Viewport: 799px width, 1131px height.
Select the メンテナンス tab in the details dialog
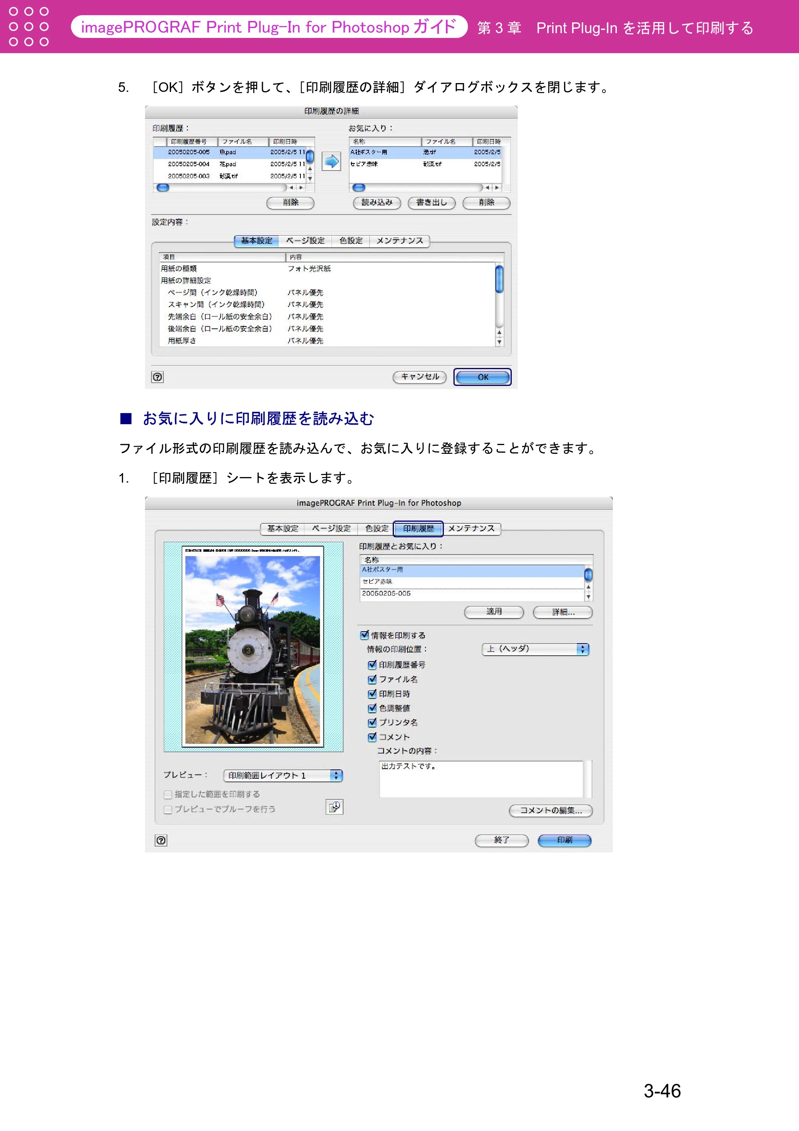pos(399,241)
